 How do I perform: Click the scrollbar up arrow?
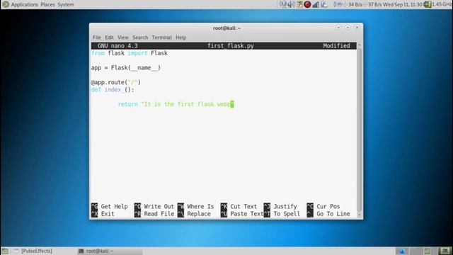[x=359, y=45]
